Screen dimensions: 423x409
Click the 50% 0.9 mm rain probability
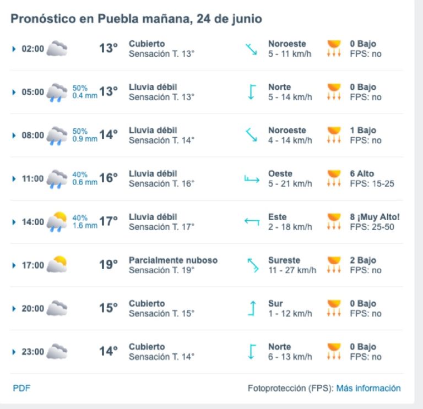point(85,135)
